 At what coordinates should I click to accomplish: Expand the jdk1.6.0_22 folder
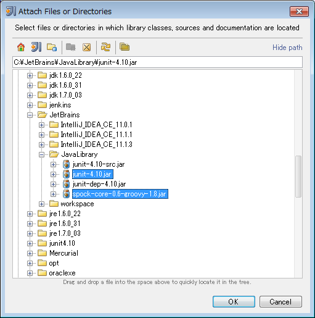pos(30,75)
